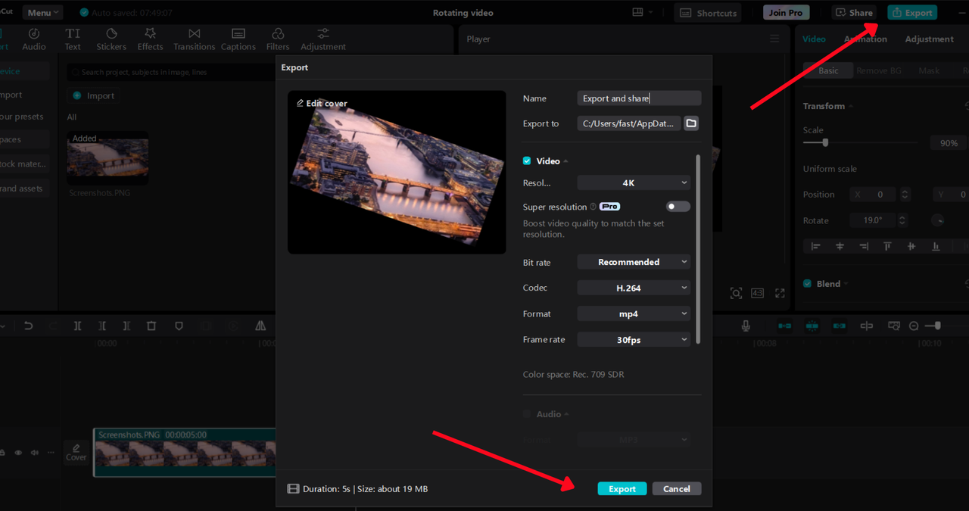Open the Bit rate Recommended dropdown
Viewport: 969px width, 511px height.
[x=634, y=262]
